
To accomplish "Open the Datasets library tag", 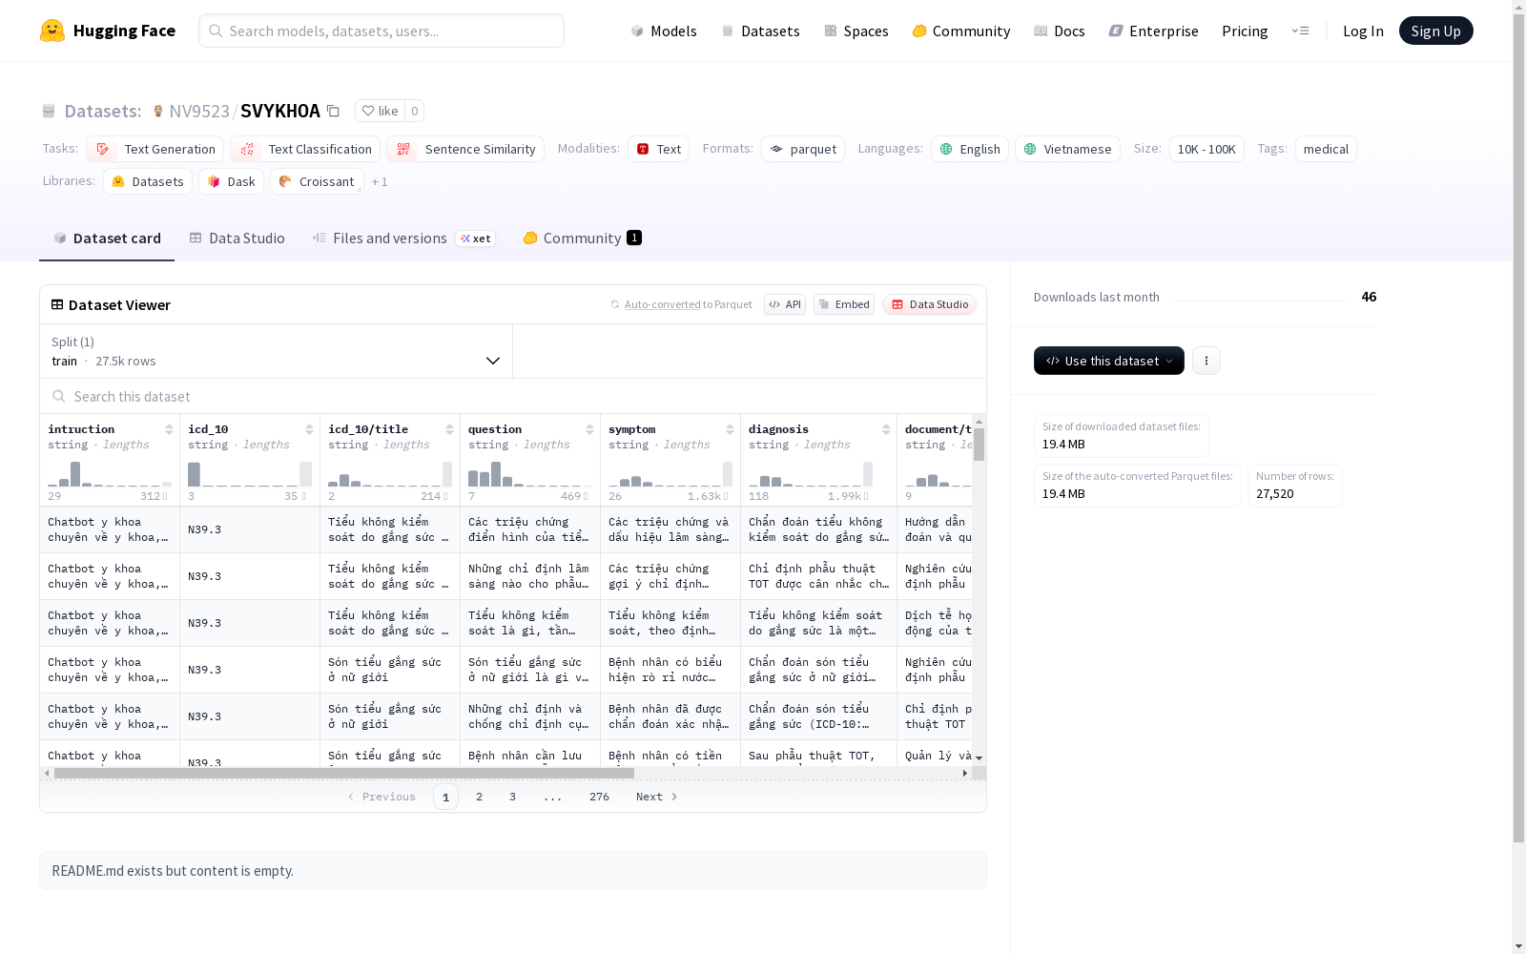I will point(148,181).
